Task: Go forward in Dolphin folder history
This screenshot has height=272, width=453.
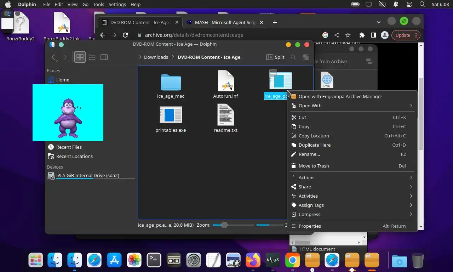Action: pyautogui.click(x=65, y=57)
